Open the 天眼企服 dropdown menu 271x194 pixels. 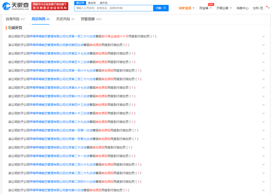[224, 8]
